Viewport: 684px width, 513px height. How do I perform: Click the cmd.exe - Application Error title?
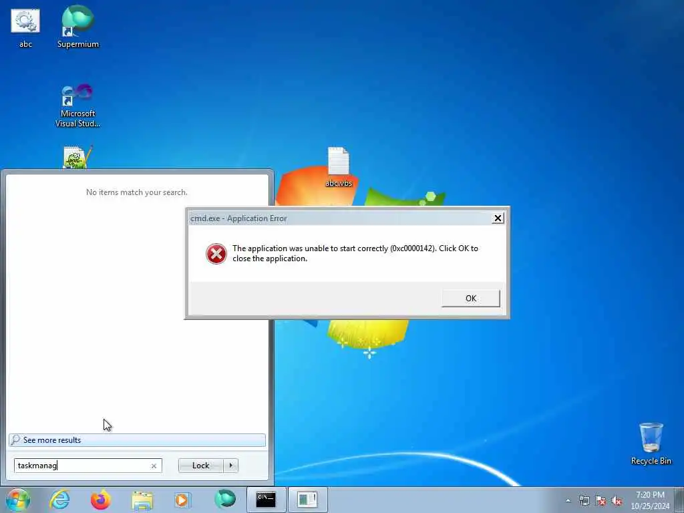tap(238, 218)
